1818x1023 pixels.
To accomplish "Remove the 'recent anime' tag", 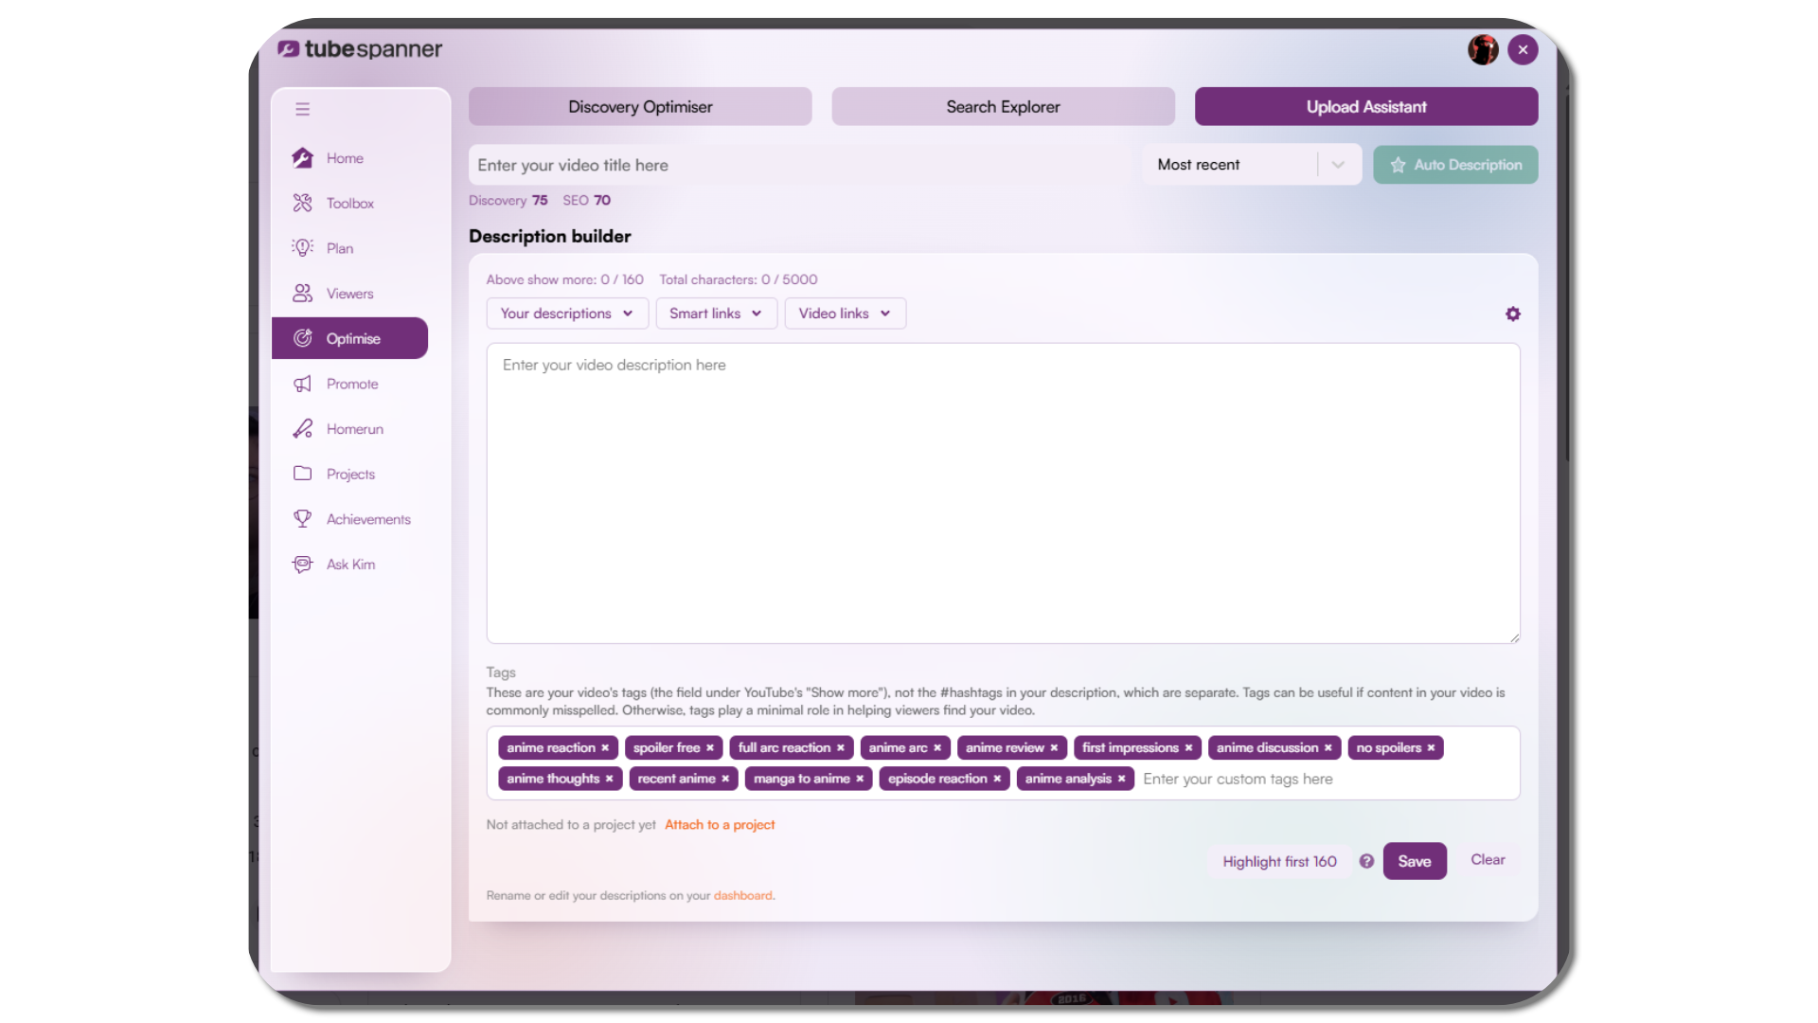I will (725, 779).
